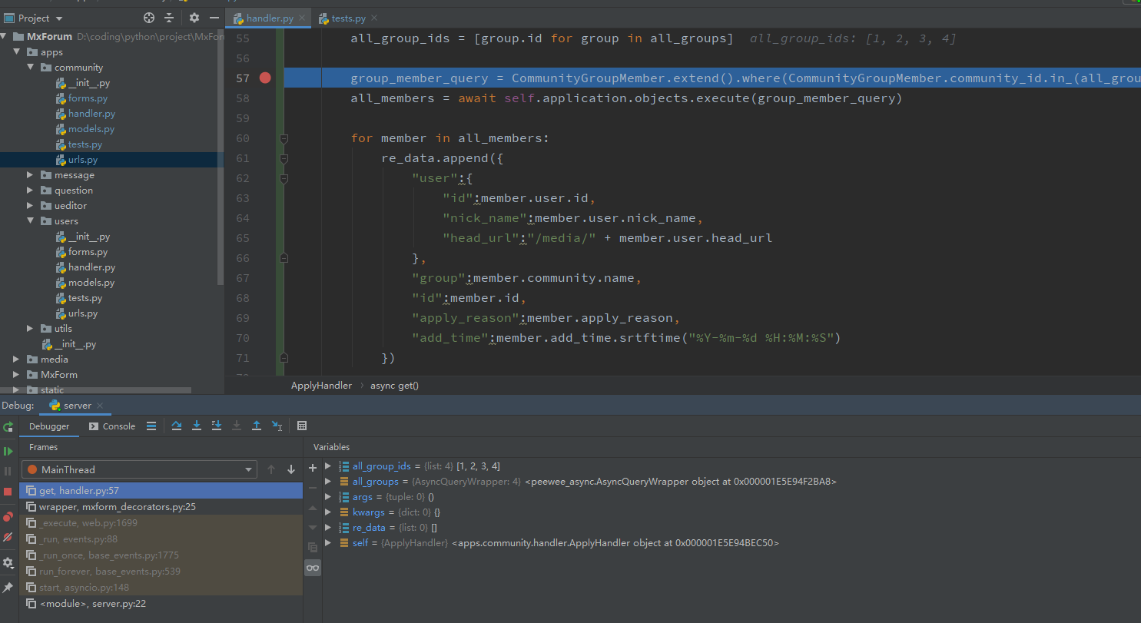Close the handler.py editor tab
This screenshot has height=623, width=1141.
pos(302,18)
